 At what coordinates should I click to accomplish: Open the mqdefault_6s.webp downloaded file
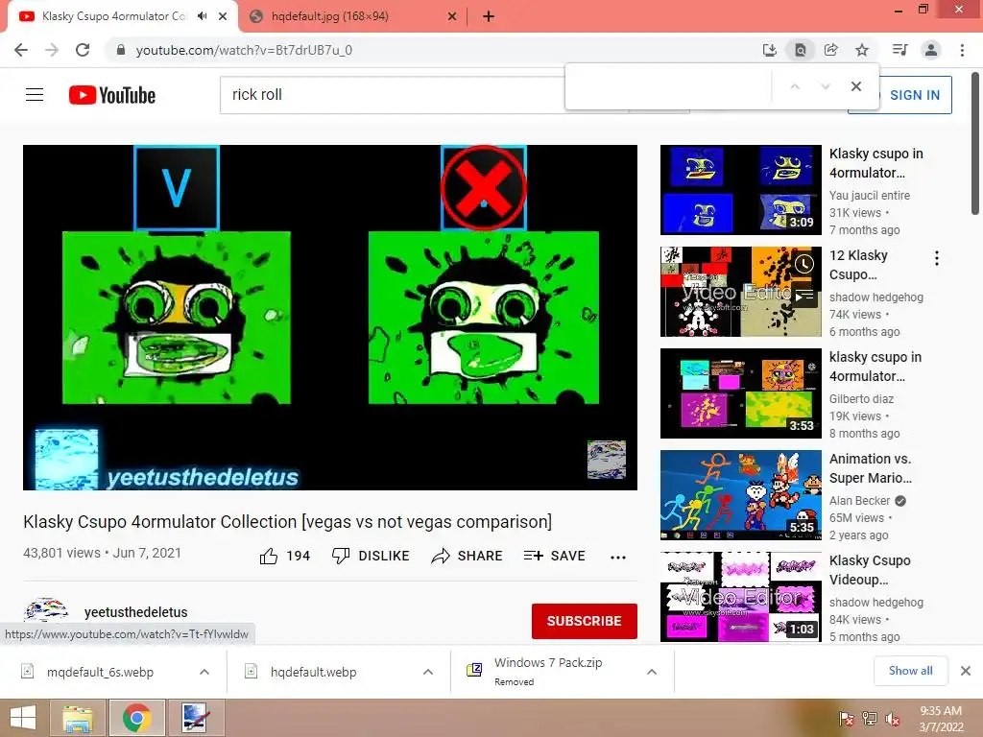click(100, 672)
